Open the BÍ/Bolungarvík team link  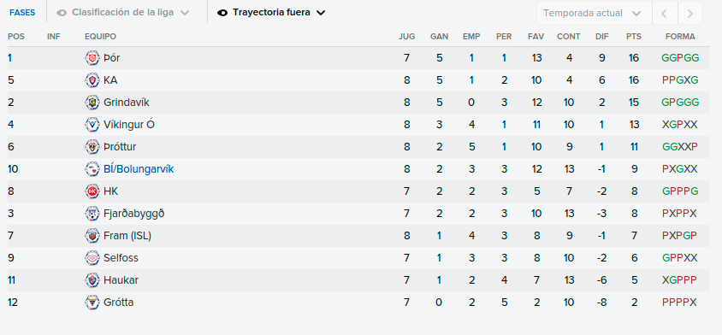pyautogui.click(x=139, y=169)
